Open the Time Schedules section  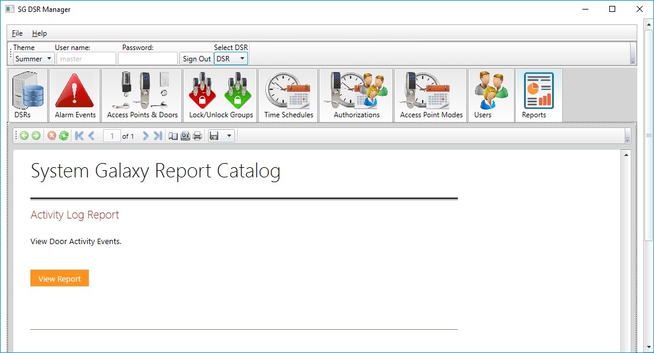click(288, 95)
